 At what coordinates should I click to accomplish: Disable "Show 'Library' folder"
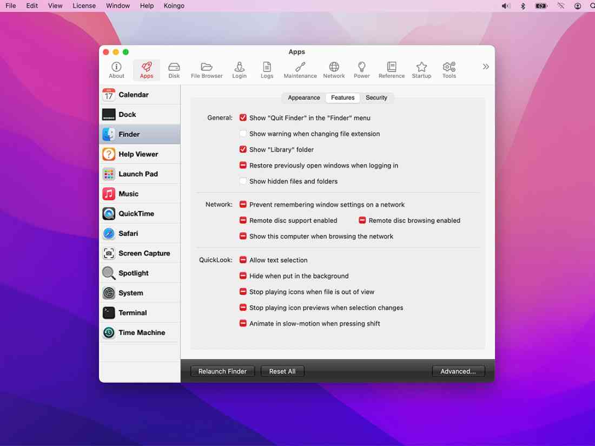pyautogui.click(x=243, y=149)
